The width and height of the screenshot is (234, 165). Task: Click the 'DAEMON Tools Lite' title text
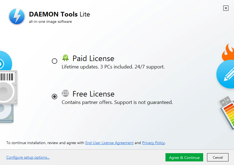tap(59, 14)
